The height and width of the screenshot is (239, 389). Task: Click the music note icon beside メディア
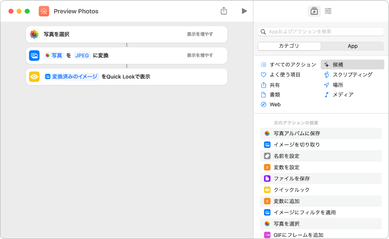coord(327,95)
